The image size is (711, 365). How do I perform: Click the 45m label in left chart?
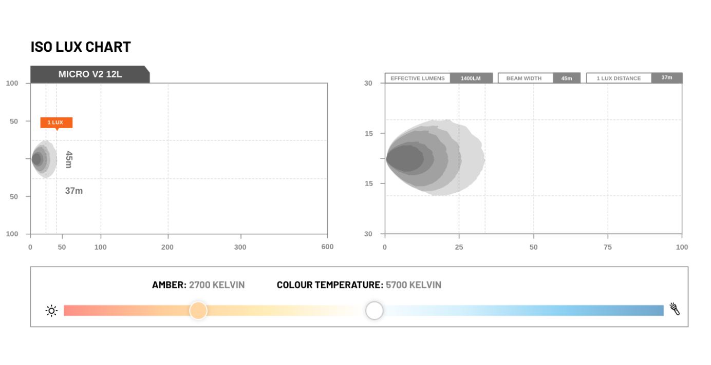click(x=69, y=159)
